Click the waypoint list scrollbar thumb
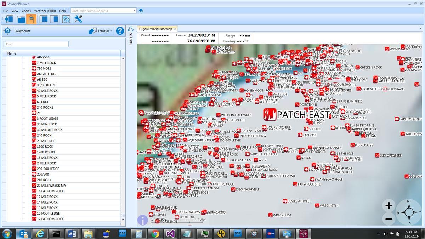Viewport: 425px width, 239px height. coord(123,215)
